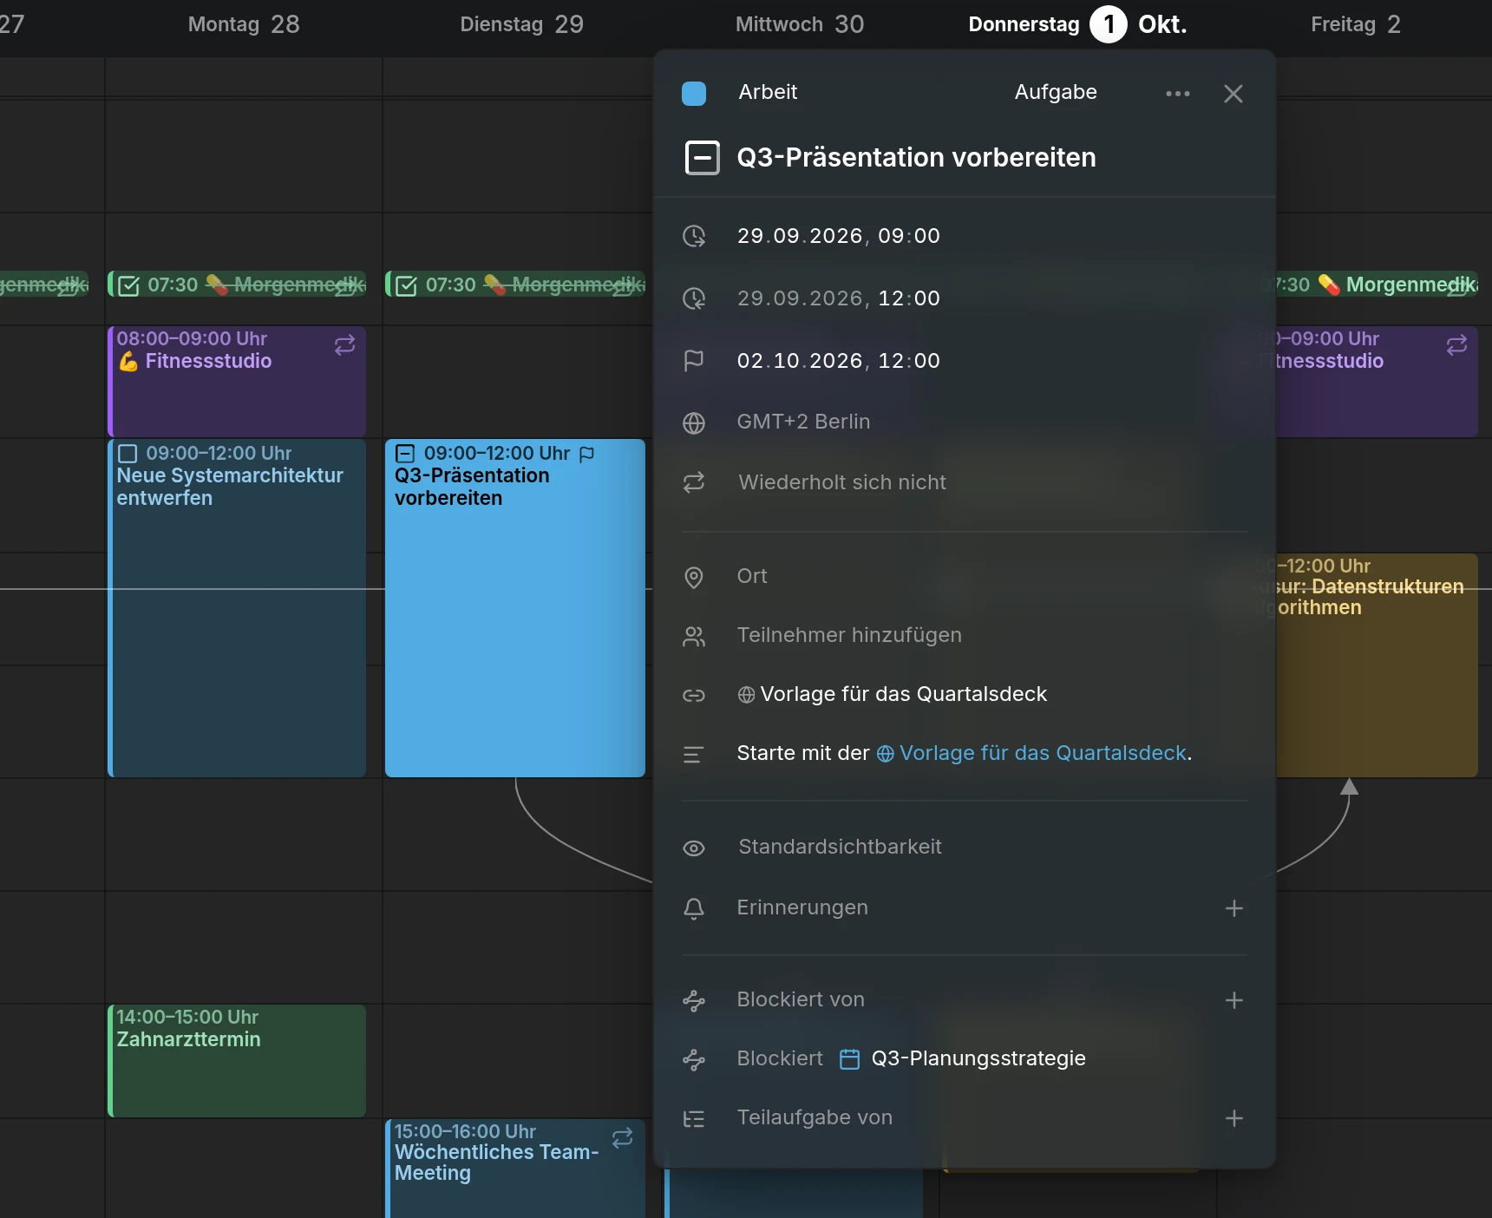Follow the blue Vorlage für das Quartalsdeck link in description
Screen dimensions: 1492x1218
pyautogui.click(x=1032, y=753)
